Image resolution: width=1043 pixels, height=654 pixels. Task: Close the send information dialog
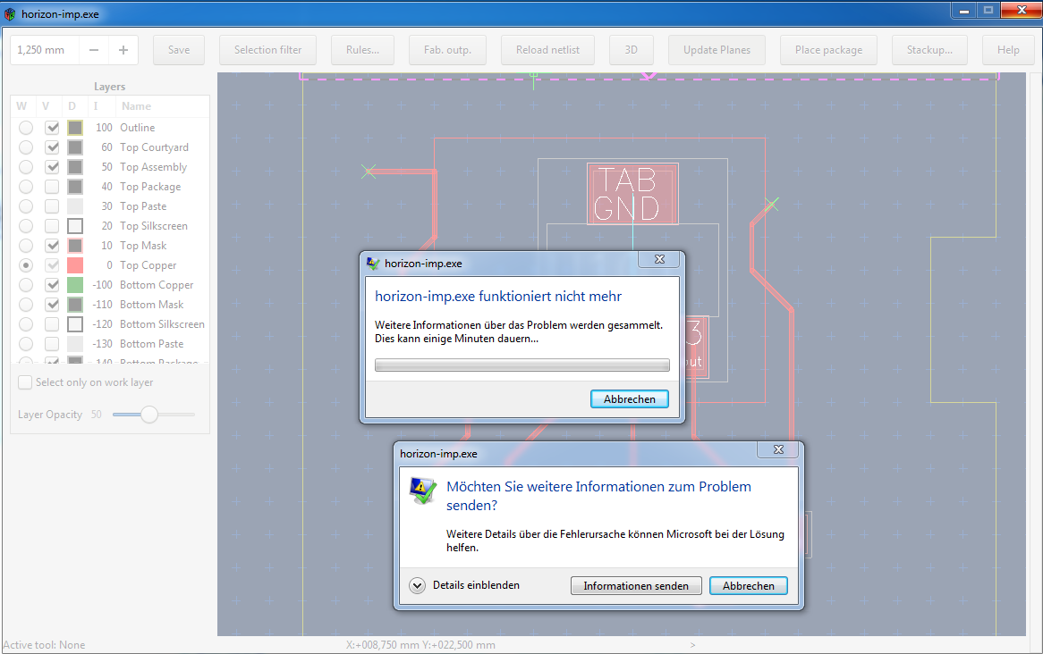pyautogui.click(x=778, y=449)
